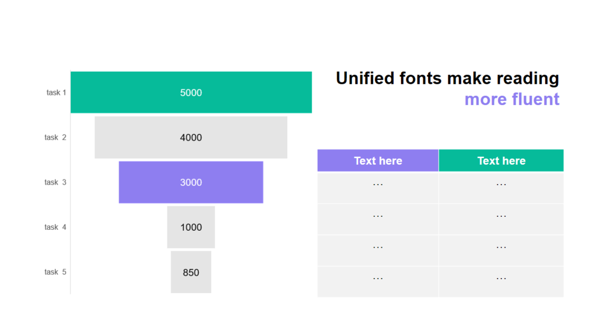Select the 'task 4' axis label
Image resolution: width=597 pixels, height=335 pixels.
point(55,227)
